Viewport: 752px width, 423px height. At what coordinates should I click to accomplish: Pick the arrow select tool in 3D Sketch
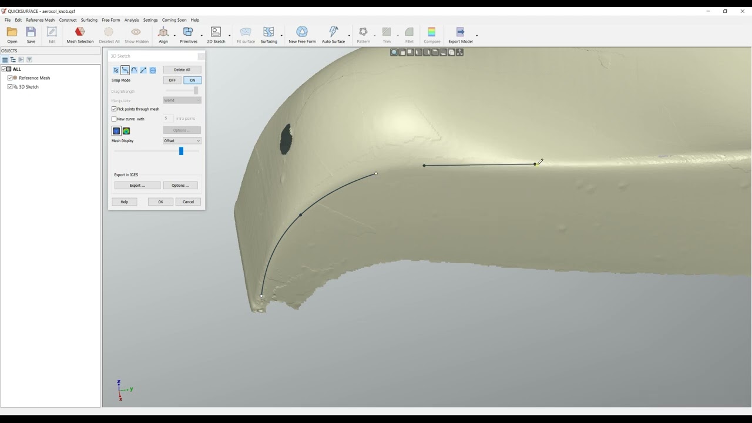(116, 70)
